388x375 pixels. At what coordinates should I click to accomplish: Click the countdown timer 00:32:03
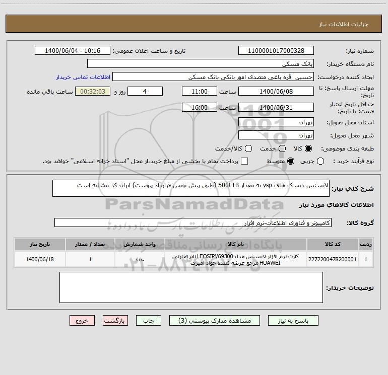93,91
